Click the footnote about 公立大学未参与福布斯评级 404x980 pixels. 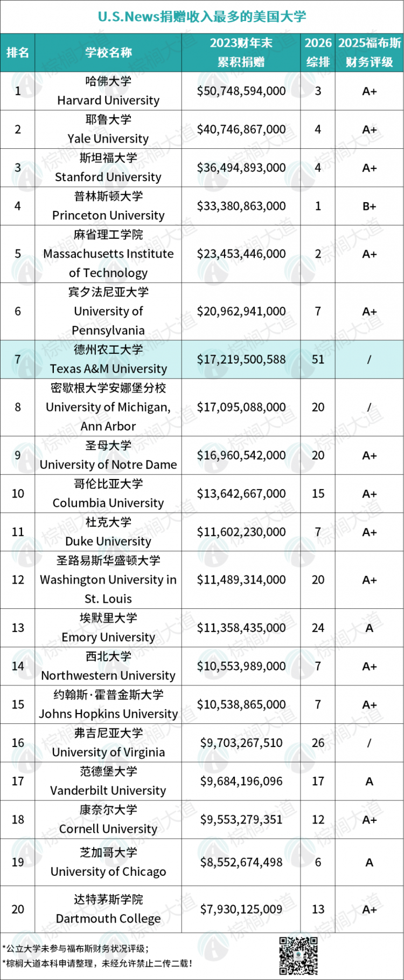point(76,948)
